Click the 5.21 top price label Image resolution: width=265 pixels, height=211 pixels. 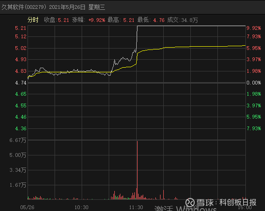coord(21,28)
